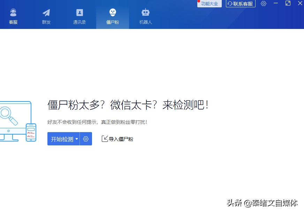This screenshot has width=304, height=213.
Task: Click the restore window icon
Action: tap(288, 3)
